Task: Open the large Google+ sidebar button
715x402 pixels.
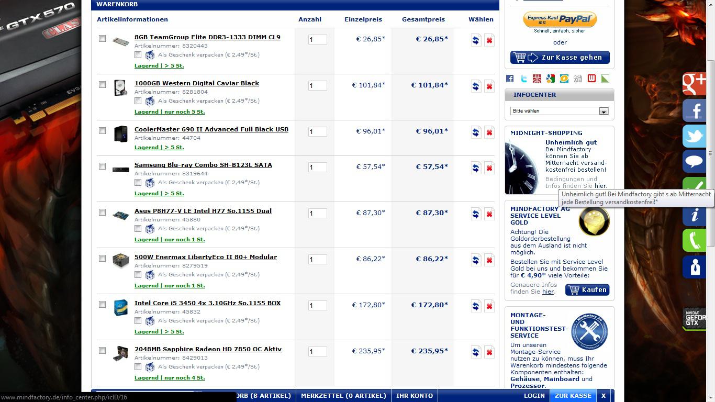Action: click(695, 84)
